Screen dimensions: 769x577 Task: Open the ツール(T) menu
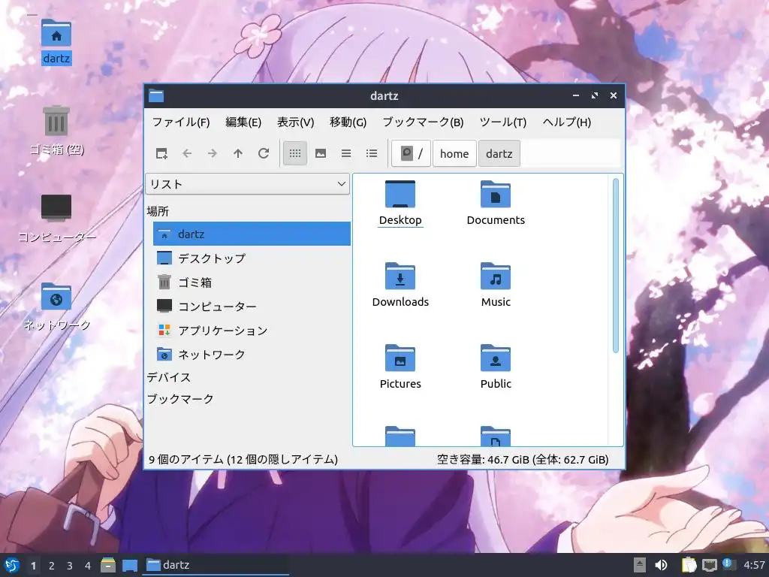503,122
